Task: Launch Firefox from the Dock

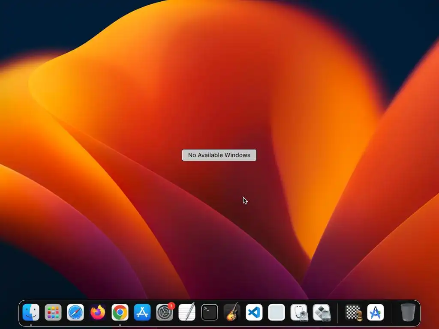Action: (x=98, y=312)
